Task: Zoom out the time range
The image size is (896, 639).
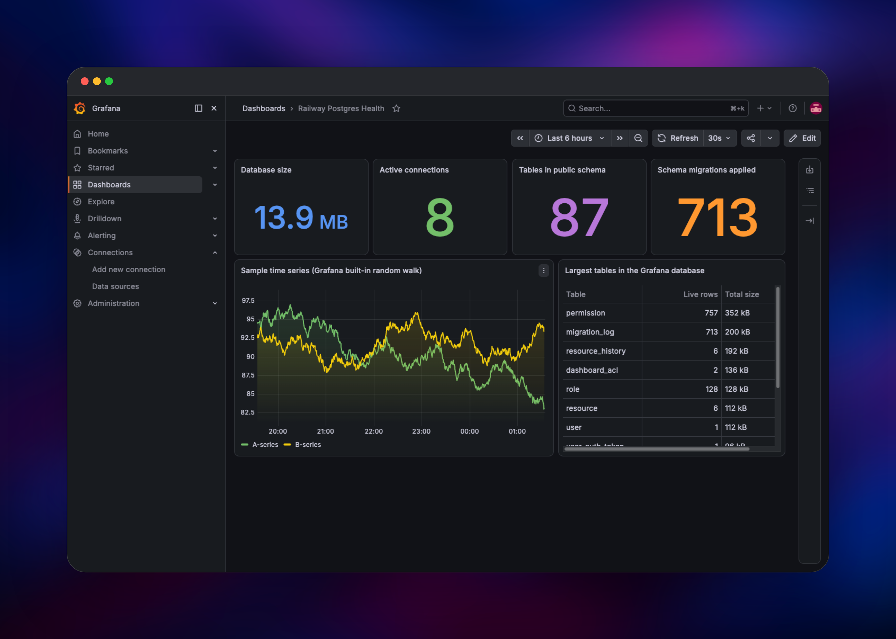Action: click(638, 138)
